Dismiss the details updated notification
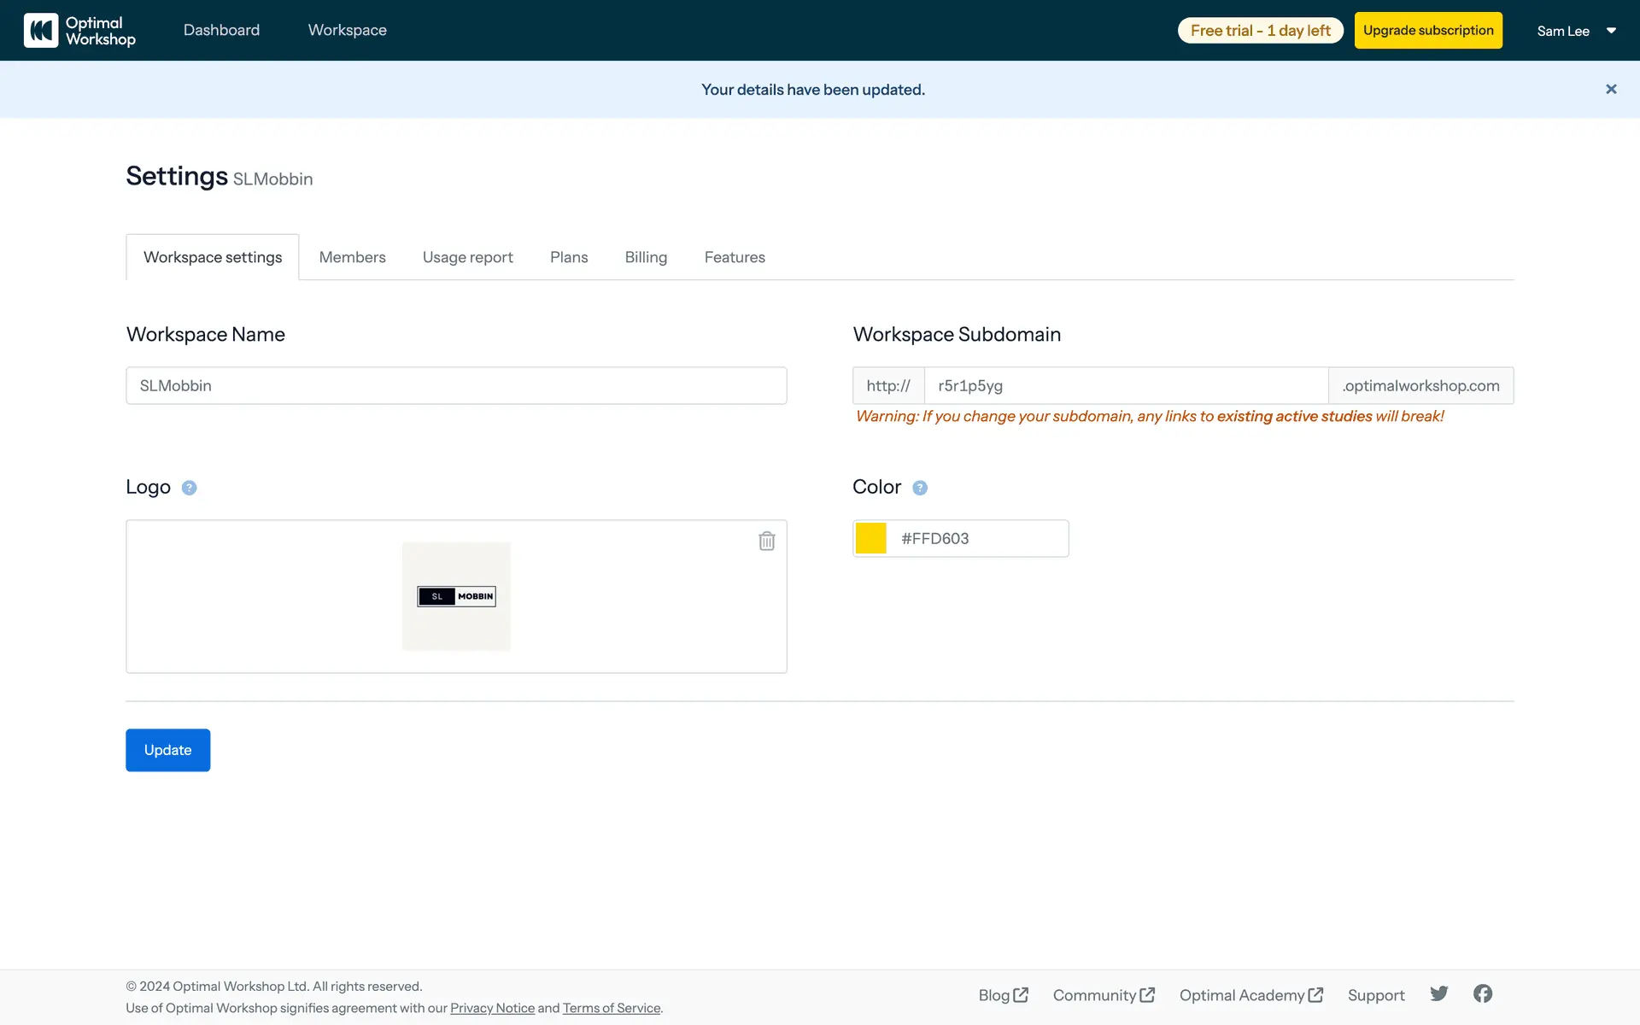The height and width of the screenshot is (1025, 1640). pyautogui.click(x=1611, y=89)
